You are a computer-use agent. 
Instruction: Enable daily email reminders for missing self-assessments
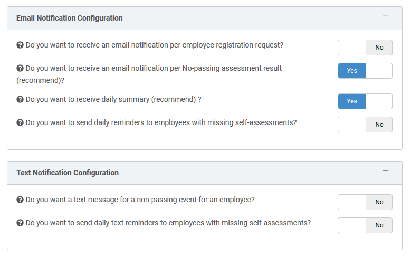[x=365, y=125]
